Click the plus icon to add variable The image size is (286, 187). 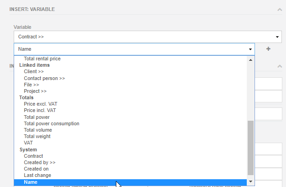tap(268, 49)
